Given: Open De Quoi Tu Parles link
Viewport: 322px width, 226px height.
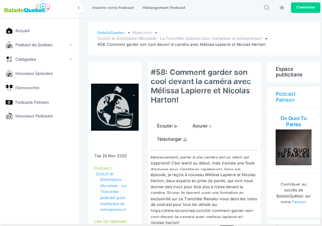Looking at the screenshot, I should pos(293,121).
